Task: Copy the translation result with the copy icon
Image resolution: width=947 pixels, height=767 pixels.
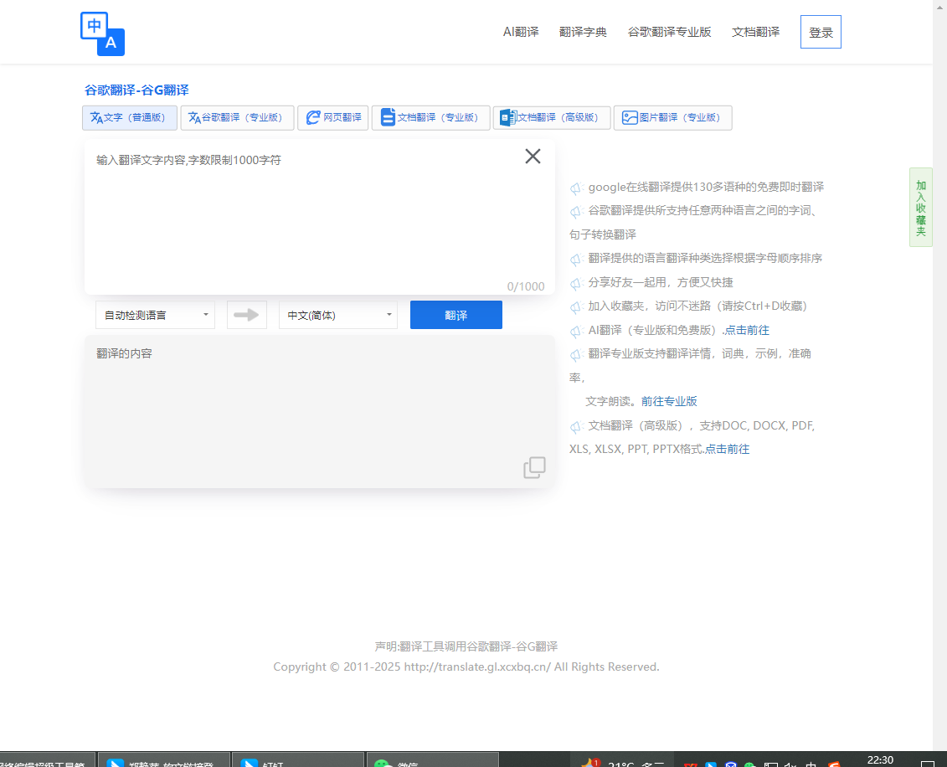Action: click(534, 467)
